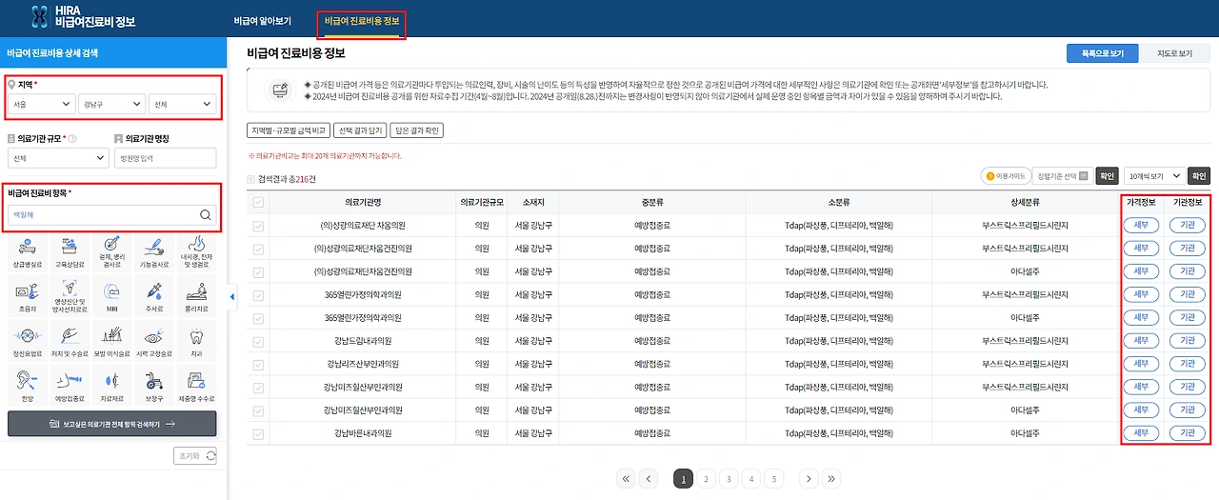Click the 담은 결과 확인 button

417,130
